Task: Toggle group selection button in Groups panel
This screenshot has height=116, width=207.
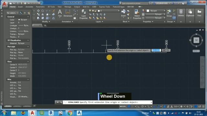Action: (174, 18)
